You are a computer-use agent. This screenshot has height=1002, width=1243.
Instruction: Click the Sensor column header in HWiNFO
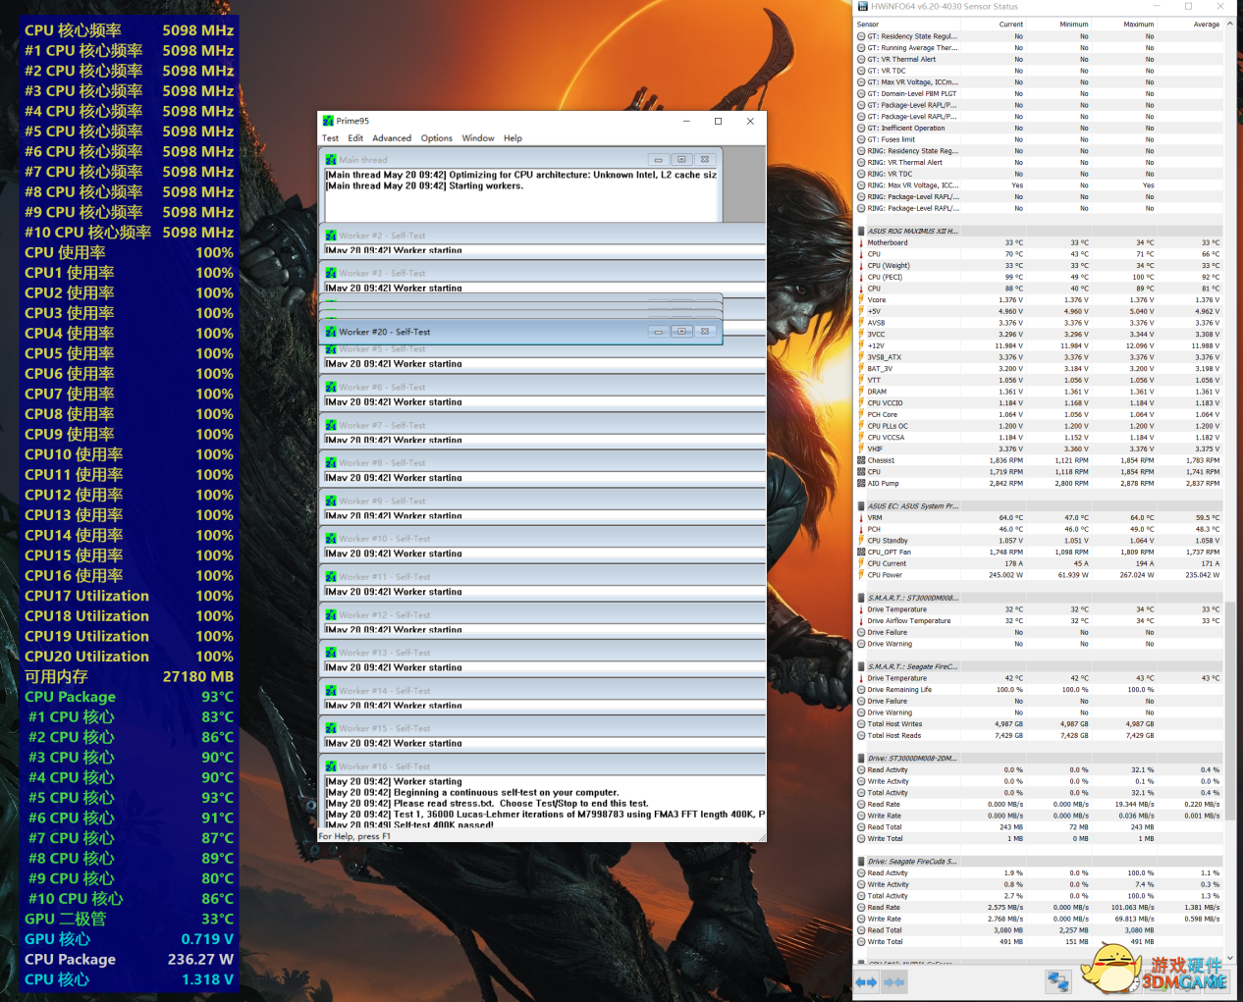(x=868, y=24)
